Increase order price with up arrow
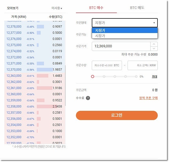This screenshot has width=169, height=162. coord(154,44)
